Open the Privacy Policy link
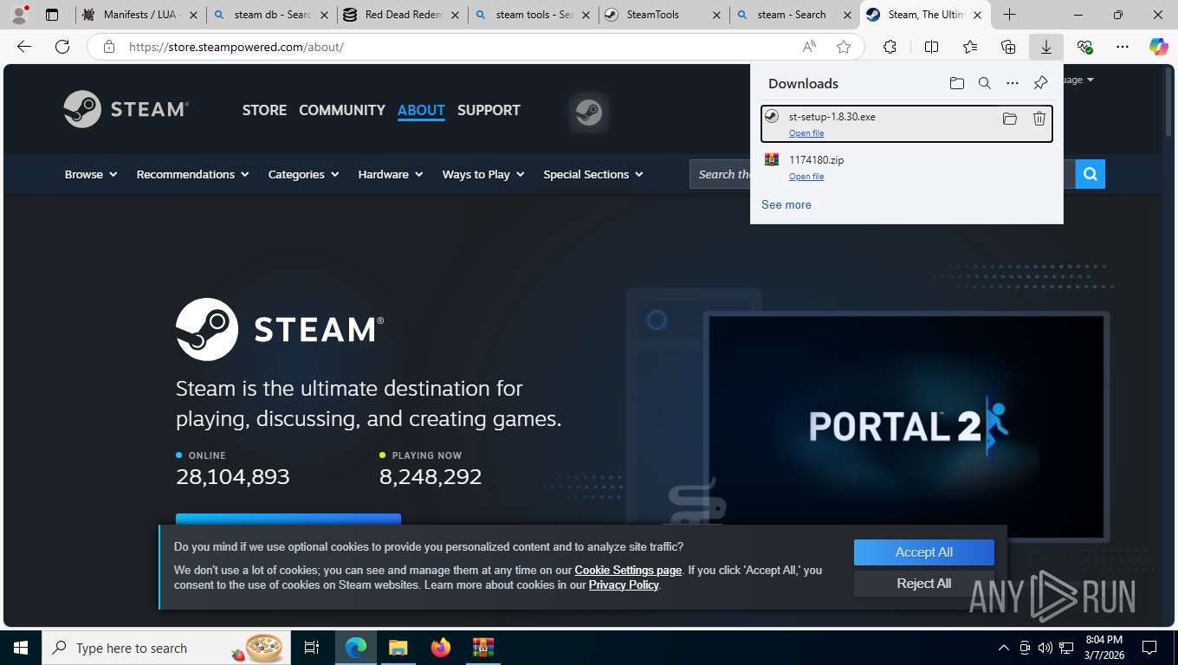 (x=624, y=584)
